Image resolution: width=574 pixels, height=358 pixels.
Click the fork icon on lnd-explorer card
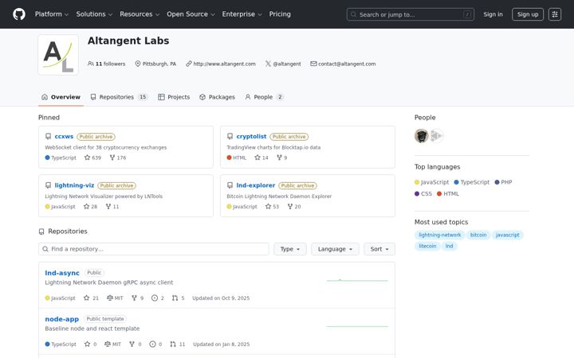point(290,206)
